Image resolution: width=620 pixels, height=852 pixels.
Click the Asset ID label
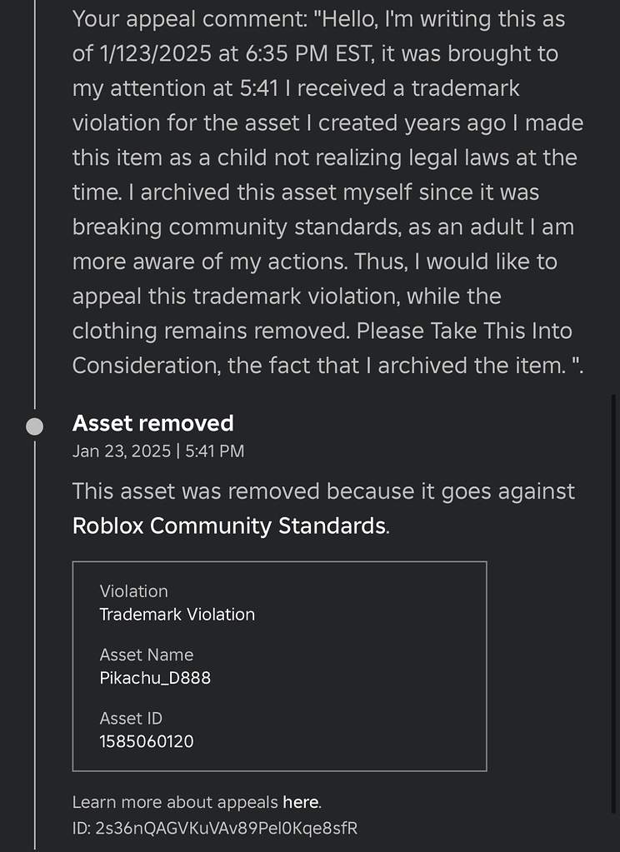click(x=131, y=718)
